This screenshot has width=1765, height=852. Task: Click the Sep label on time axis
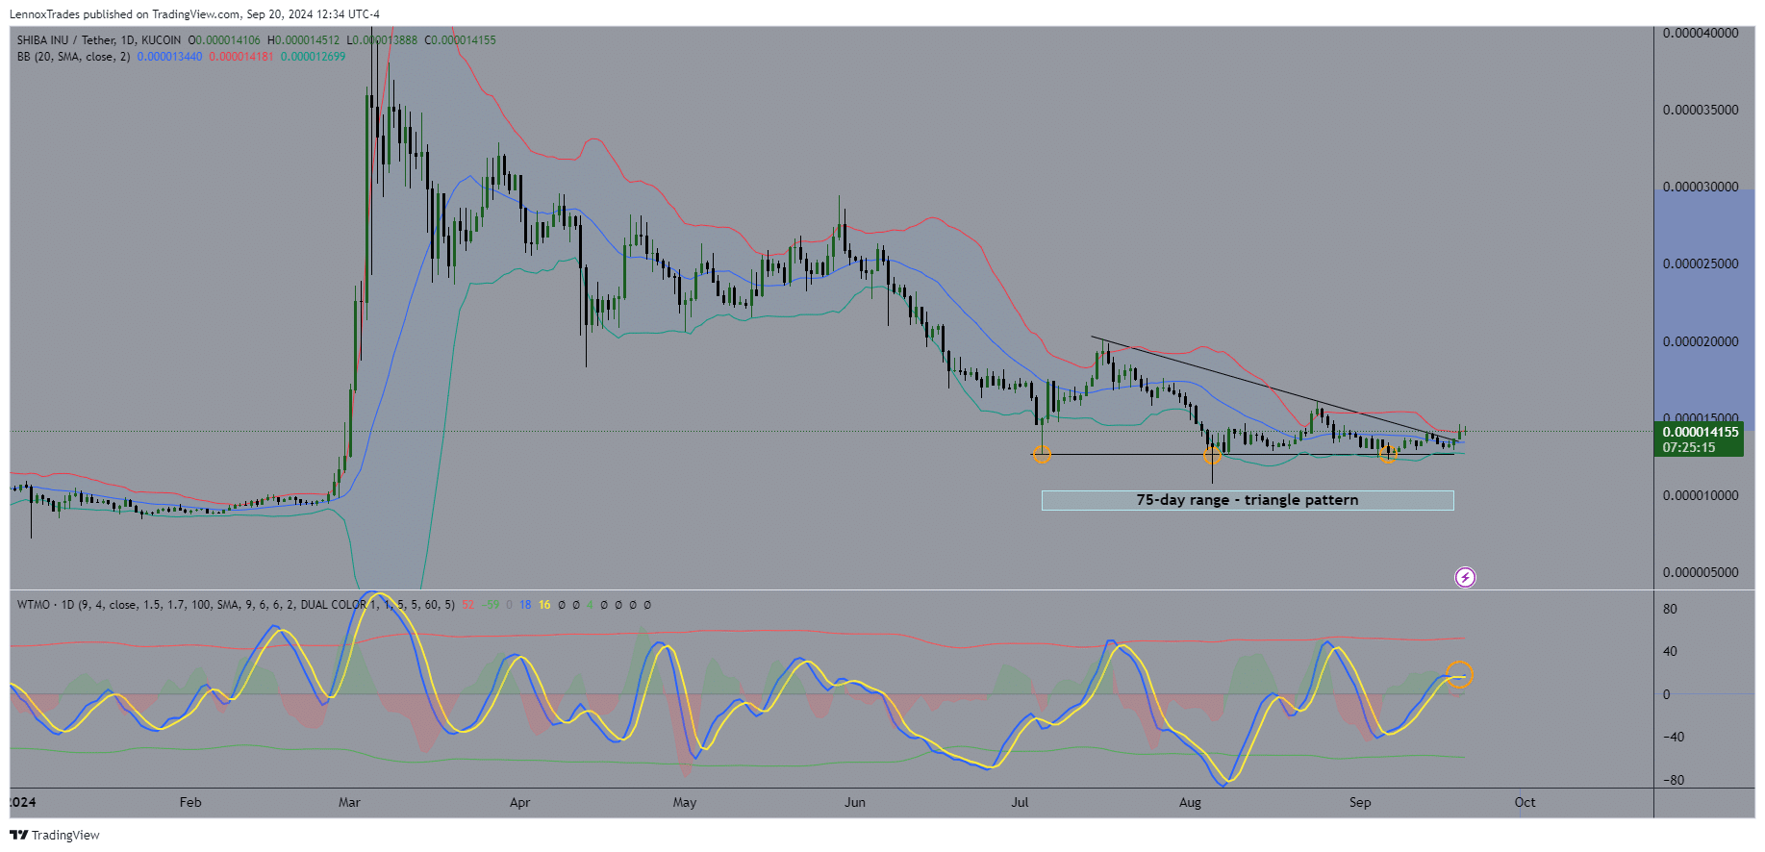click(x=1360, y=802)
